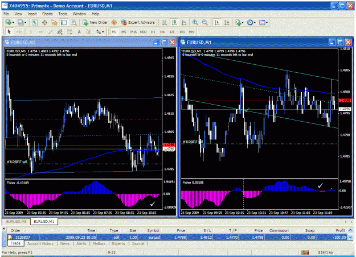The height and width of the screenshot is (257, 356).
Task: Select order 3126837 row in Trade list
Action: pos(177,237)
